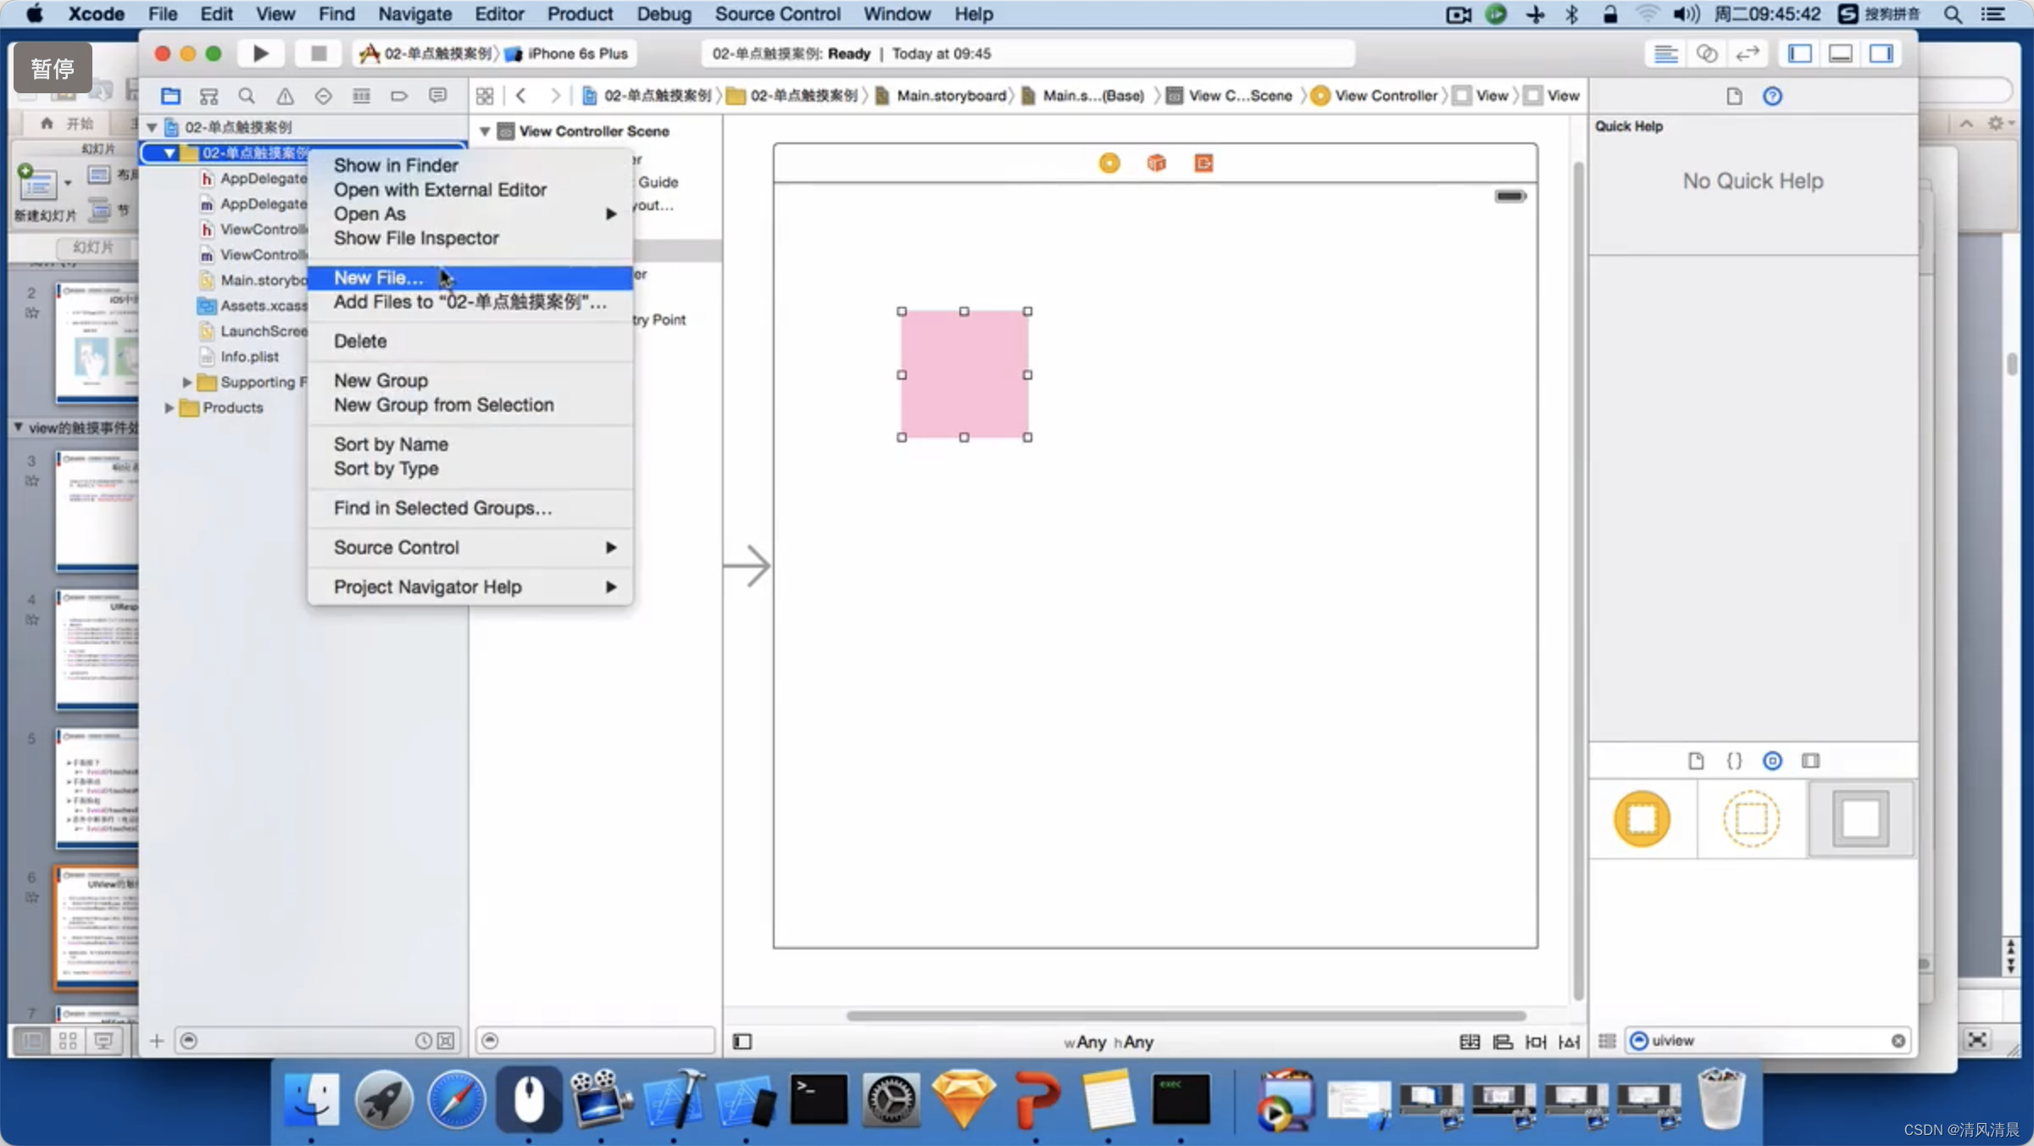Open the Project navigator folder icon
Screen dimensions: 2034x1146
click(x=170, y=96)
